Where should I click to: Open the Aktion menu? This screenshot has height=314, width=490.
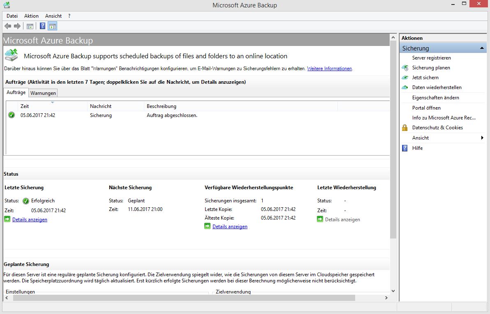[x=31, y=16]
